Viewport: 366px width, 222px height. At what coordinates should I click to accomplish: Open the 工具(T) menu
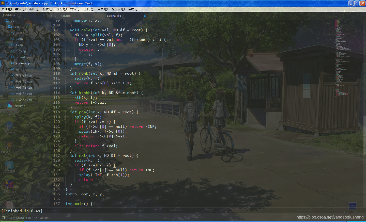[x=89, y=9]
